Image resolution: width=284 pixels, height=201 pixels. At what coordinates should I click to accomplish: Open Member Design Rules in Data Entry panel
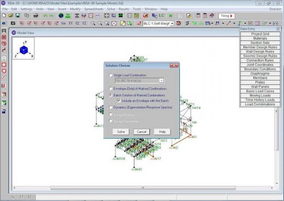pos(260,47)
